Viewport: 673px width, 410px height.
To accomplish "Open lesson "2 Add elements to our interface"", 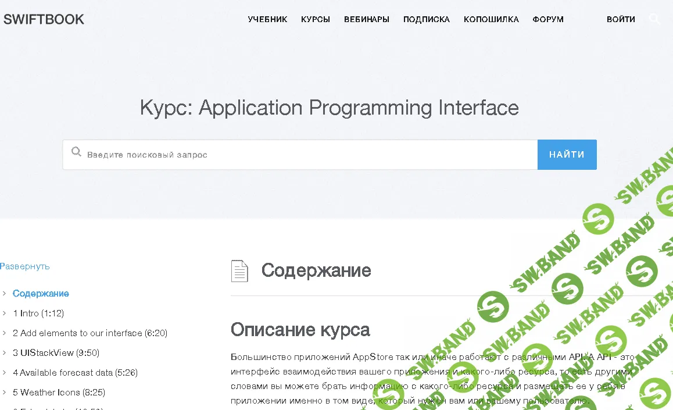I will [x=90, y=333].
